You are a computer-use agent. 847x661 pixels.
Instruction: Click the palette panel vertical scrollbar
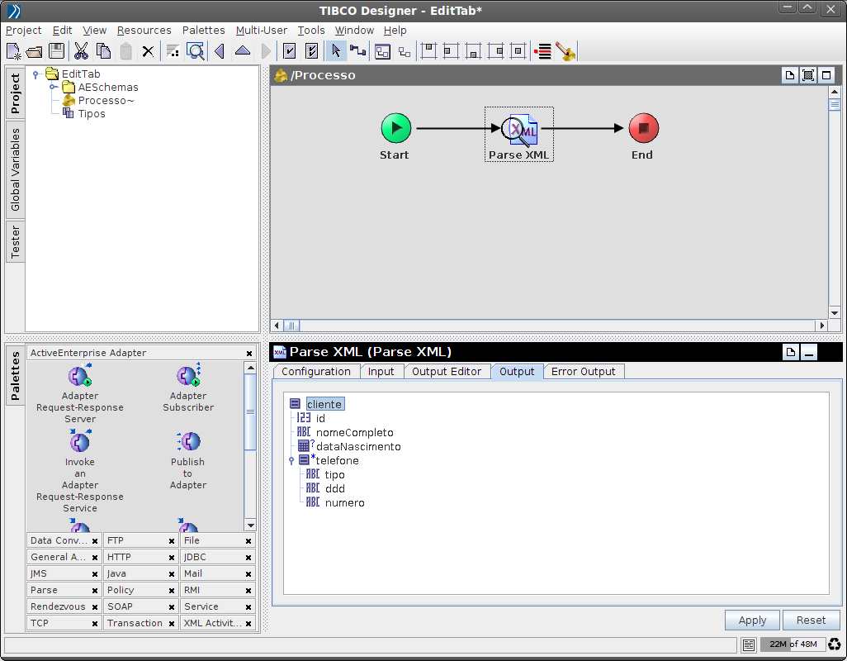pos(250,413)
